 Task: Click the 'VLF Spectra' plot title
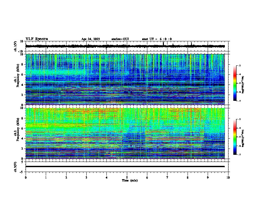[x=37, y=39]
